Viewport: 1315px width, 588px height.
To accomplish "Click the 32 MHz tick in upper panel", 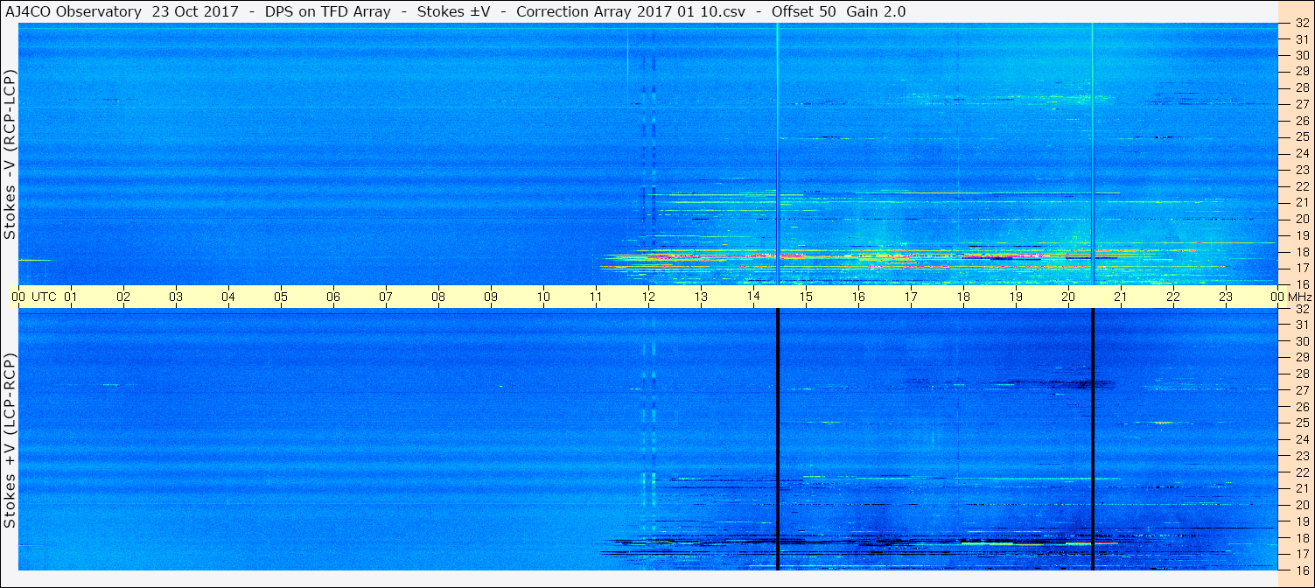I will point(1301,24).
